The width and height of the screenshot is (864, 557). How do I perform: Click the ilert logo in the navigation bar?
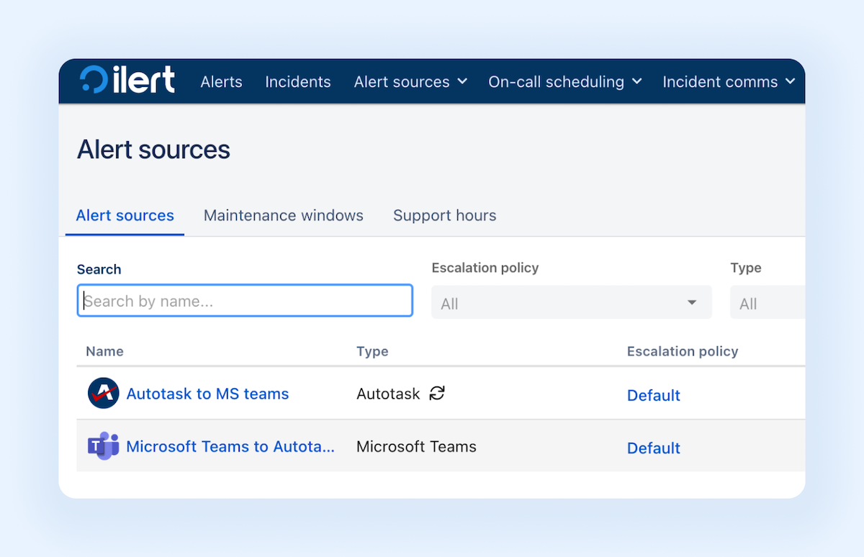(x=127, y=81)
